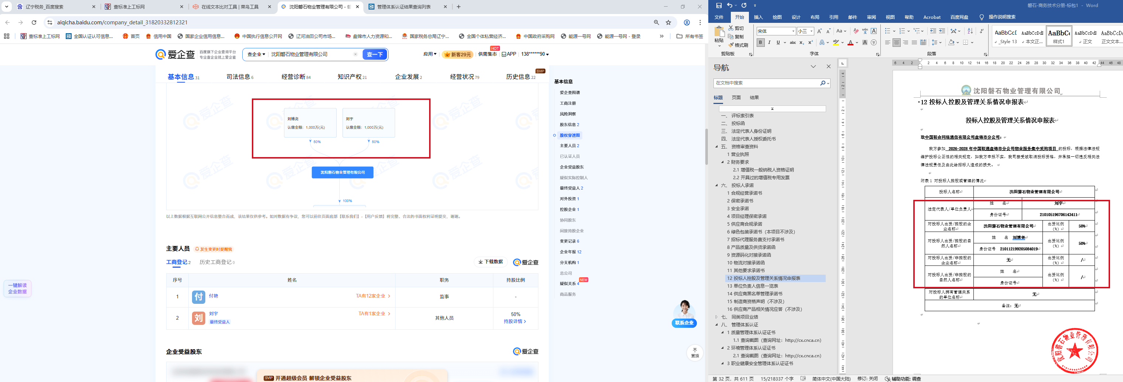Open Chrome profile account icon
1123x382 pixels.
click(x=687, y=22)
